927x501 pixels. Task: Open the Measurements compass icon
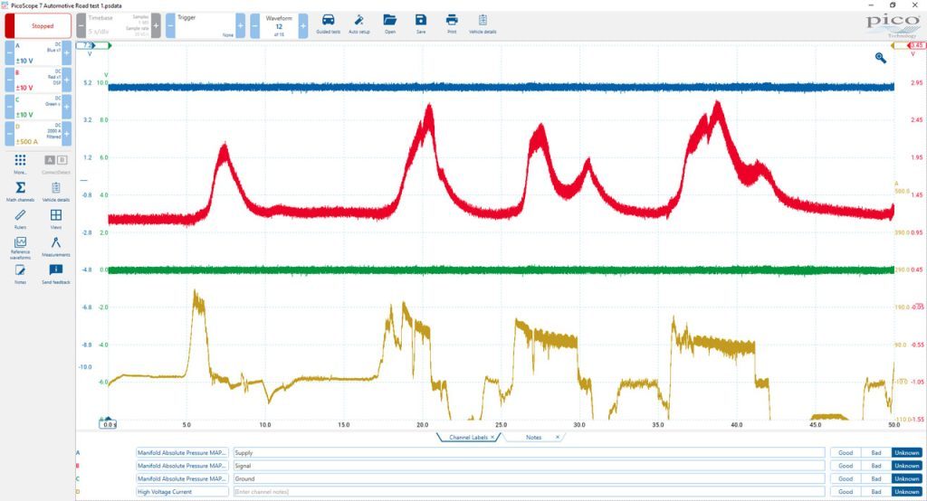click(x=56, y=246)
